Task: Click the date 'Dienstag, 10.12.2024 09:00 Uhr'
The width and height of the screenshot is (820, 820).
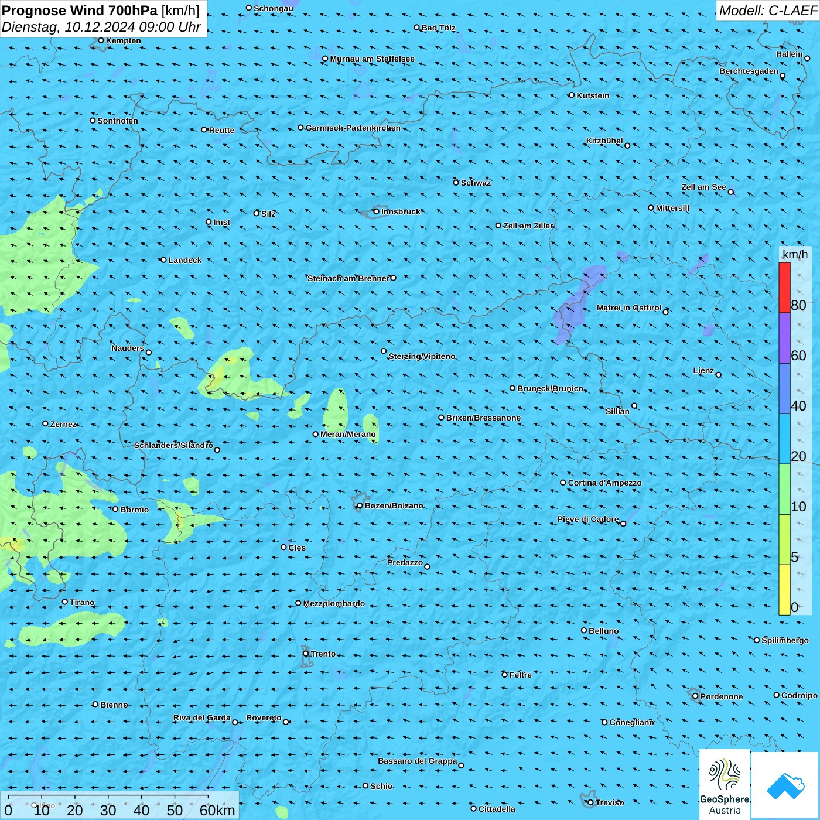Action: coord(101,27)
